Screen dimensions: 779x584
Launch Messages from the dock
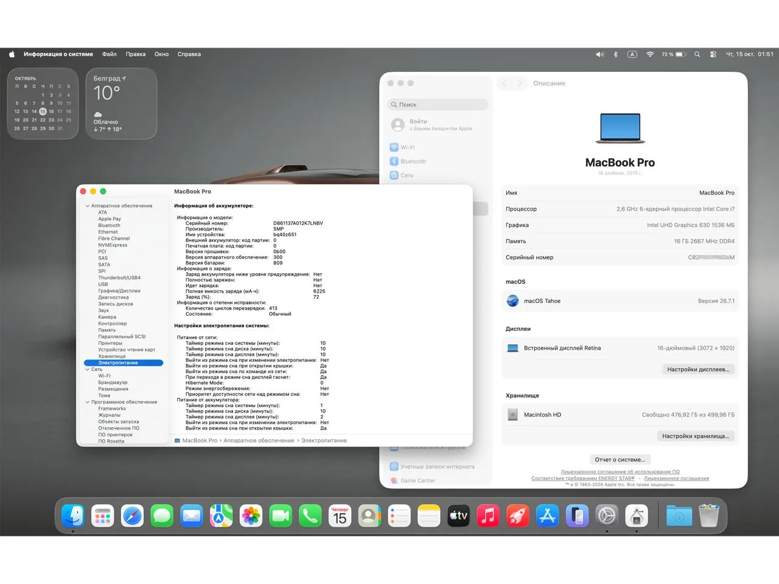(x=162, y=516)
